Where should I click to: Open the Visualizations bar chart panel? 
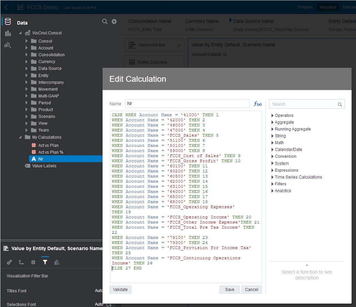coord(7,33)
